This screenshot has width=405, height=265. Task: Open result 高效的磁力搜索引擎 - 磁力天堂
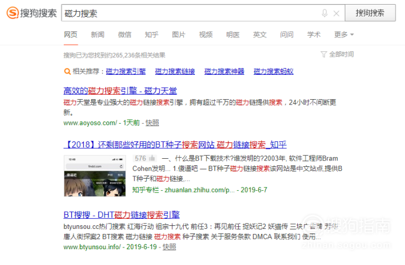coord(120,90)
